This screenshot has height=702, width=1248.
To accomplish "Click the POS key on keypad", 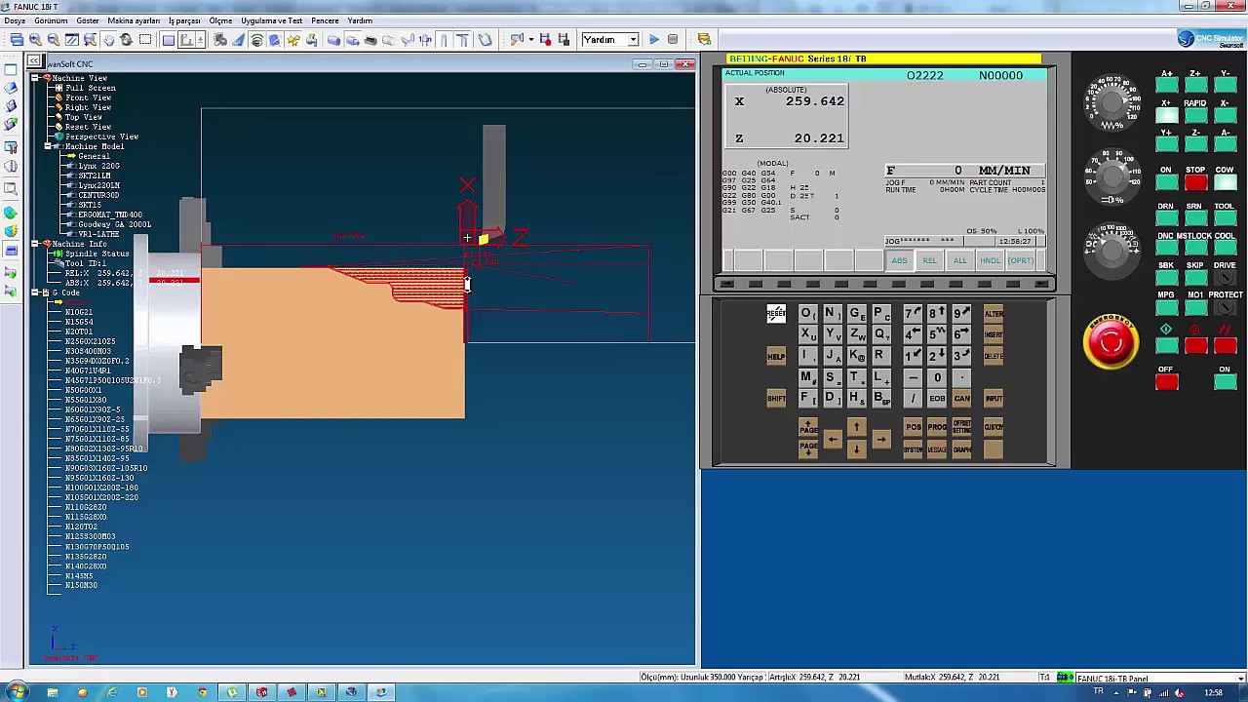I will [x=914, y=427].
